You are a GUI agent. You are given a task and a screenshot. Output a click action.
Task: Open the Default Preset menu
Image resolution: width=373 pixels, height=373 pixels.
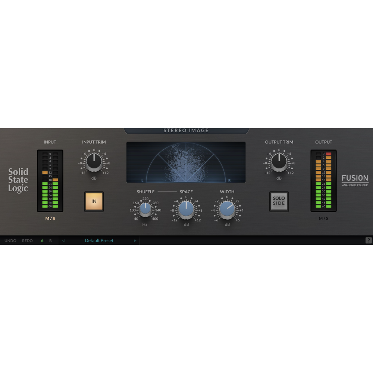pos(99,240)
